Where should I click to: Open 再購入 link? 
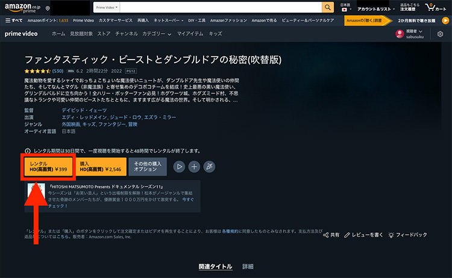(143, 20)
